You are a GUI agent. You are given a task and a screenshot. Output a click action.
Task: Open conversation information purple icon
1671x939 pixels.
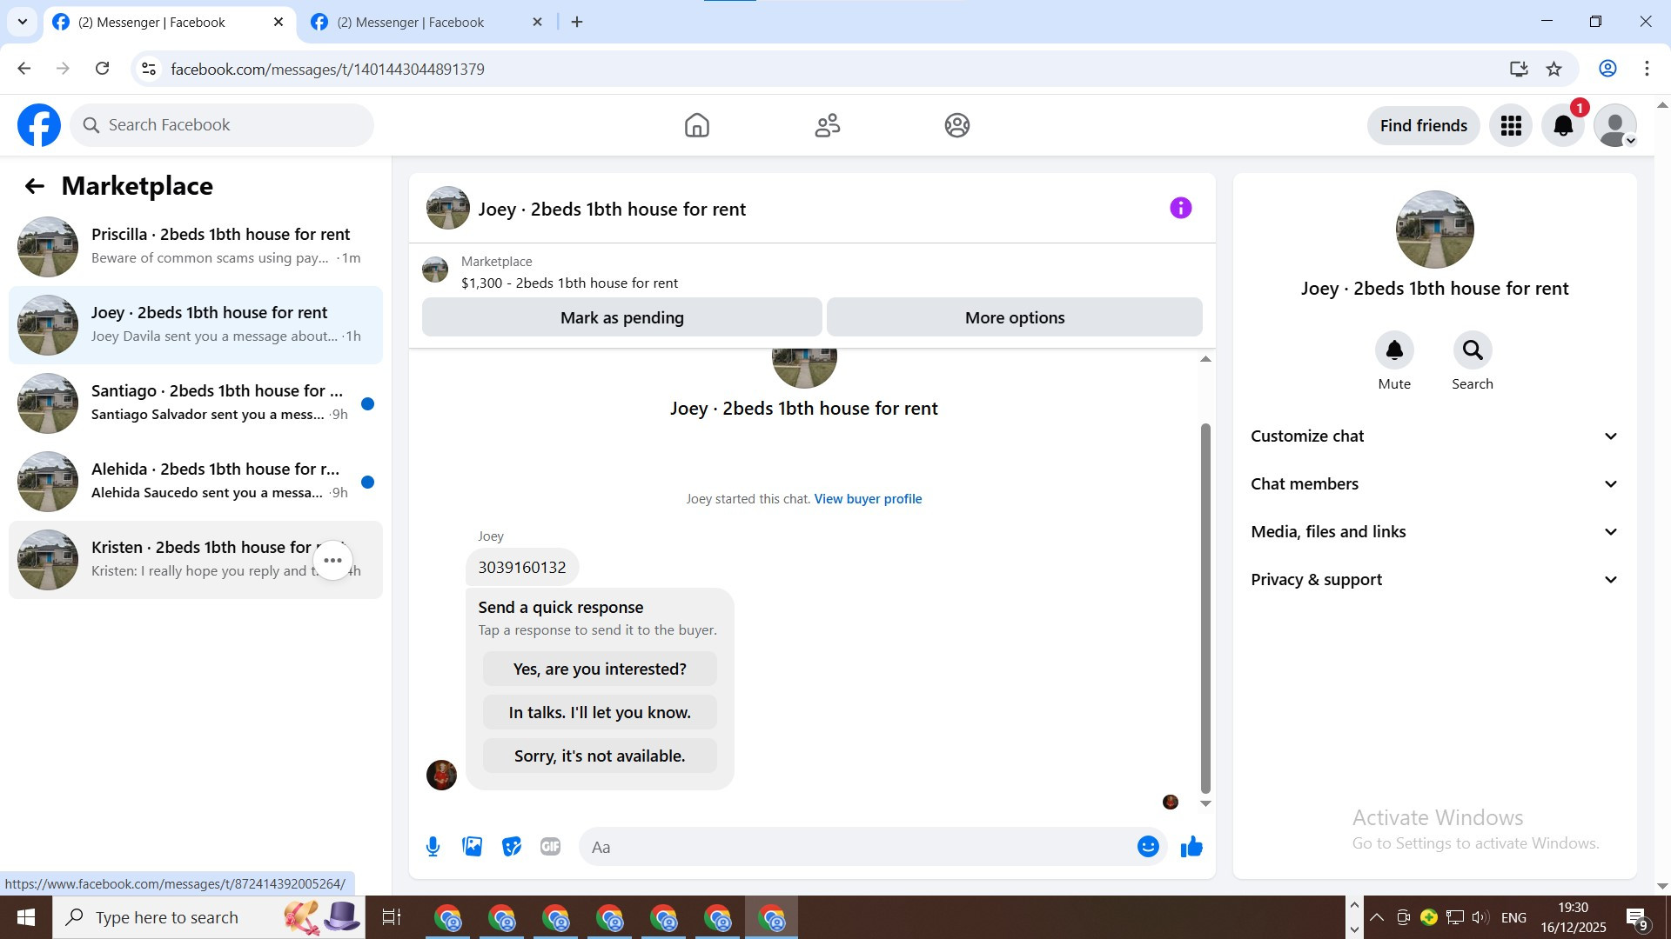[x=1181, y=208]
